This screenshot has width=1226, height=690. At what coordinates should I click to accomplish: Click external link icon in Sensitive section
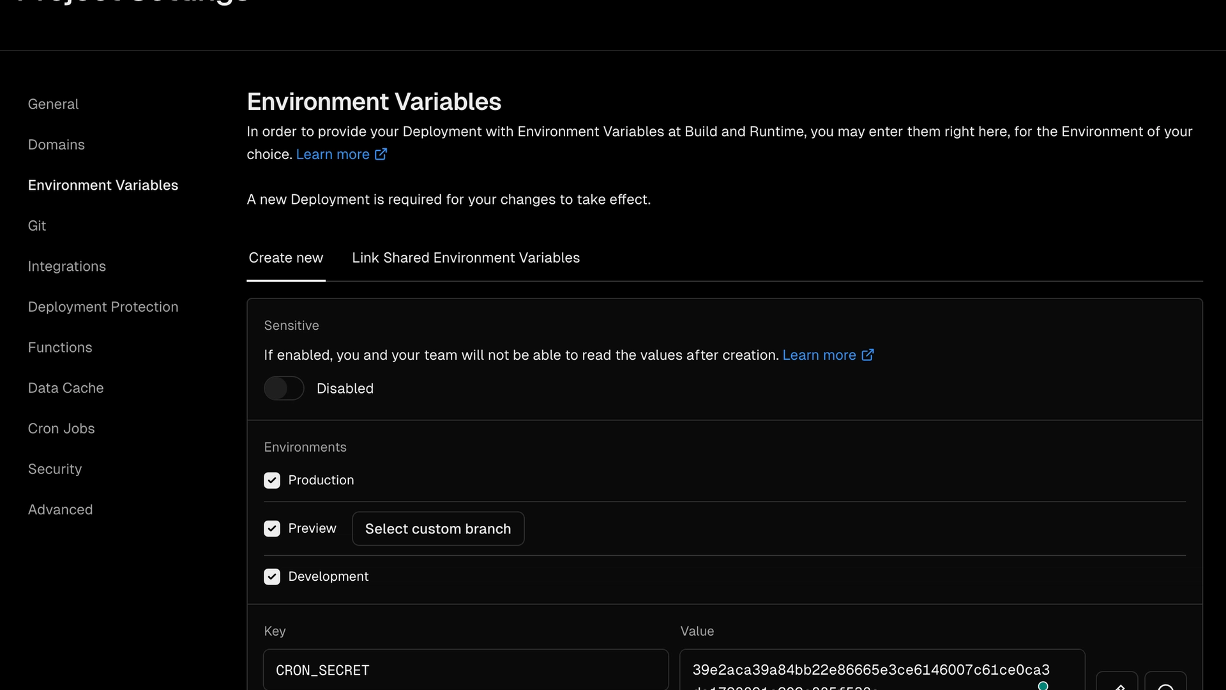click(x=867, y=355)
